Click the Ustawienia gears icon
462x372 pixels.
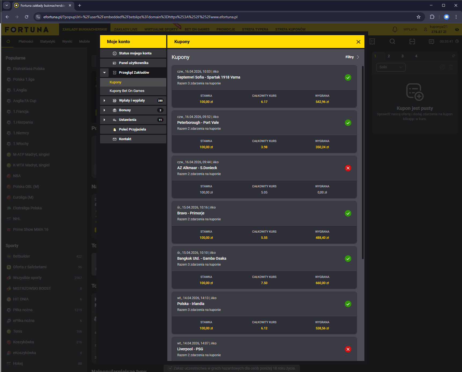[114, 120]
